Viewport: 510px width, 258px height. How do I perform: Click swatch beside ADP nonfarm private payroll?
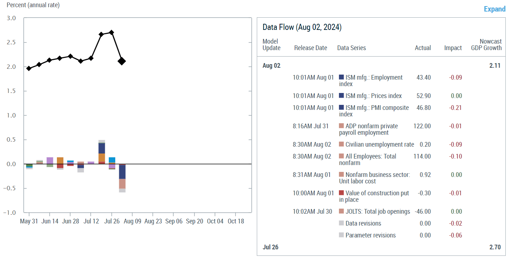pyautogui.click(x=341, y=126)
